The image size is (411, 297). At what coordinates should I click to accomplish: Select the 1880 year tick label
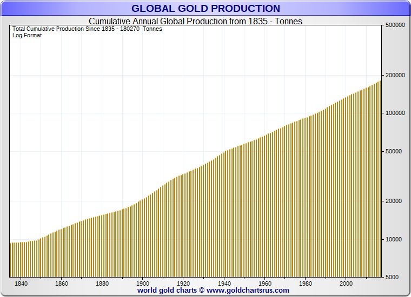coord(102,283)
